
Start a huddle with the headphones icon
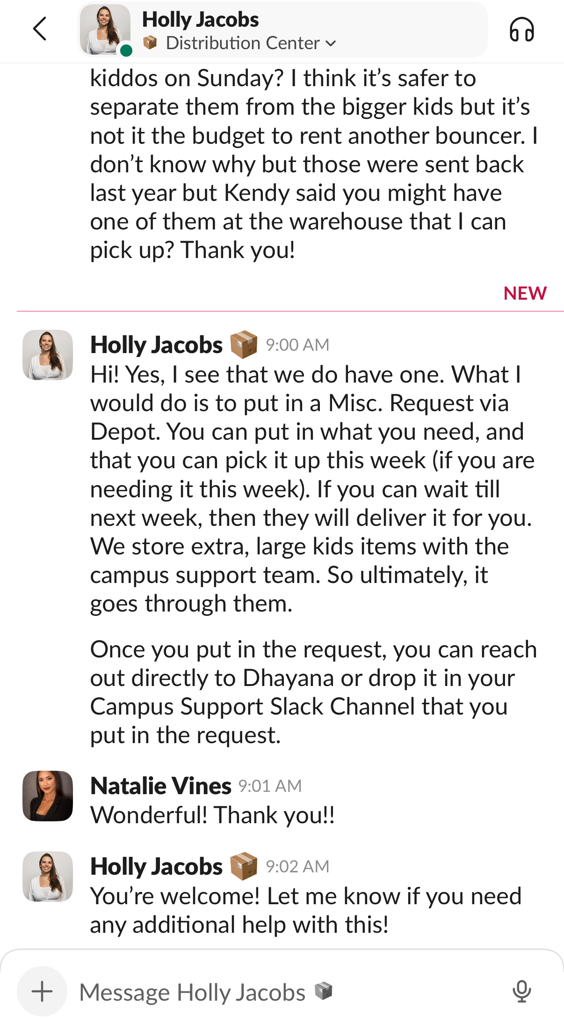(x=521, y=30)
